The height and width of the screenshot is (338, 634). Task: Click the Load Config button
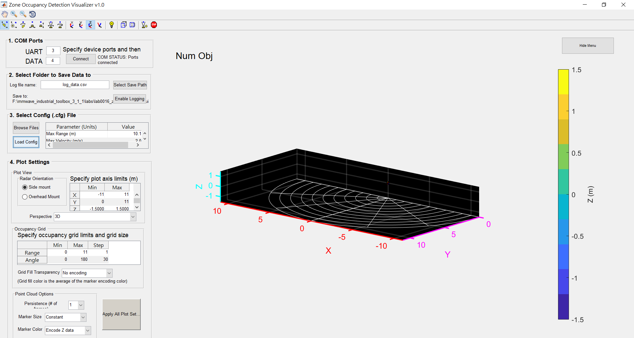coord(26,142)
